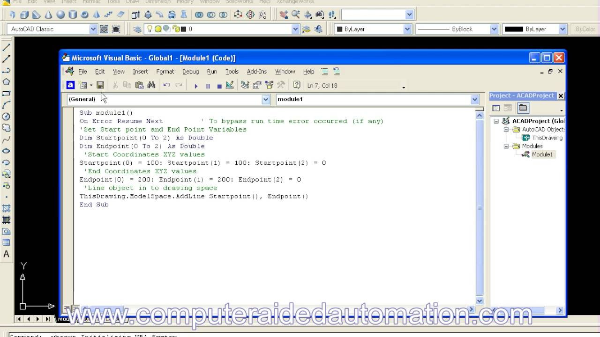Screen dimensions: 600x337
Task: Click the VBA Help question mark icon
Action: 296,85
